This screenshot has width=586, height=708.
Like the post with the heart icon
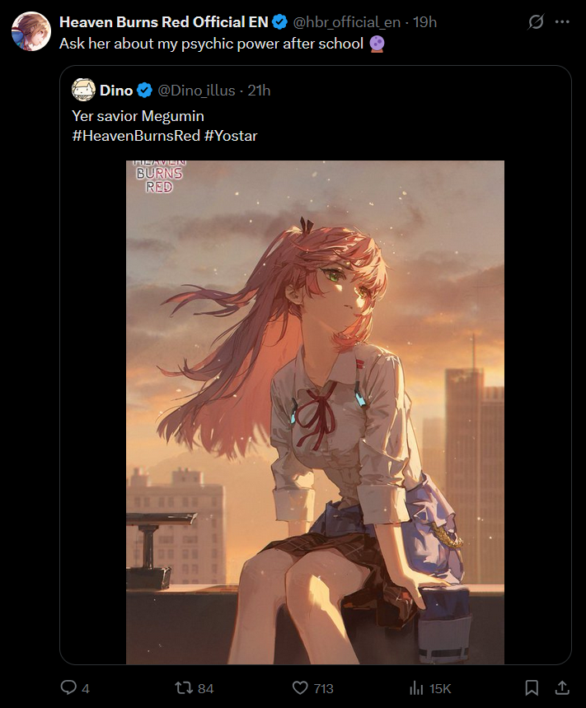tap(300, 687)
